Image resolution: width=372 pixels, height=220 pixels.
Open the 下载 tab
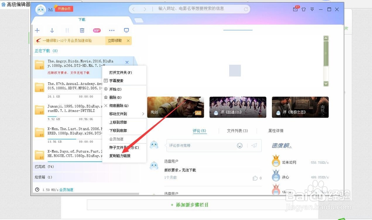coord(82,19)
